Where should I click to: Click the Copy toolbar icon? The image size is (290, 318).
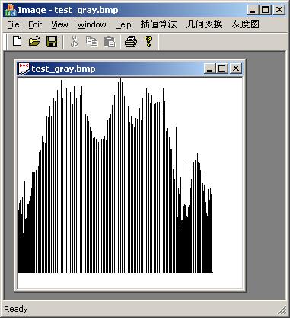click(91, 41)
